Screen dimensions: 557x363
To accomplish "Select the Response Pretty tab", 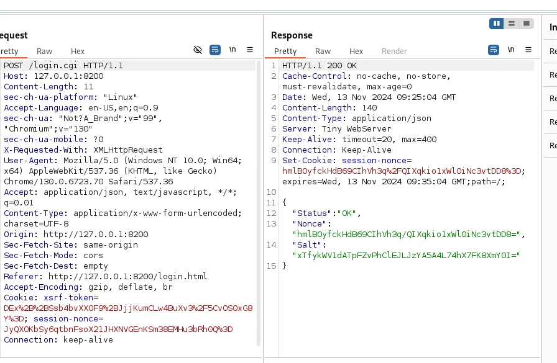I will tap(285, 52).
